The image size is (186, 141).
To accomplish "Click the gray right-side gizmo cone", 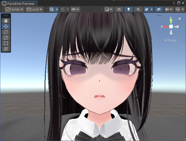I will [176, 27].
